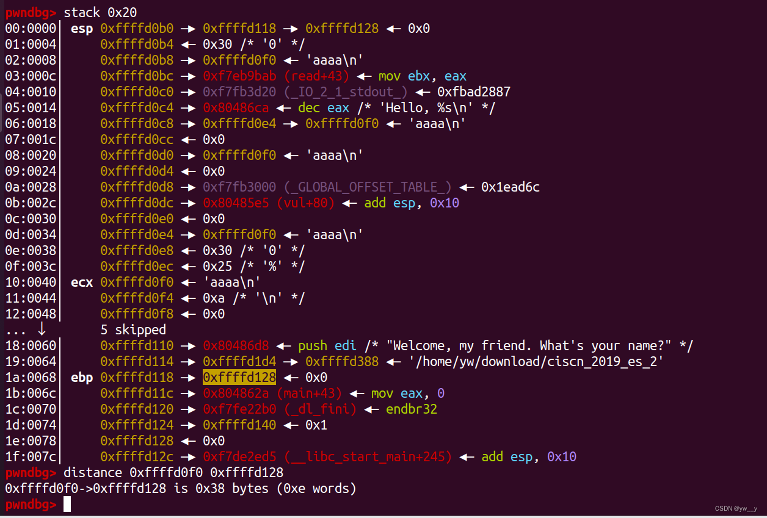The width and height of the screenshot is (767, 518).
Task: Click 'add esp, 0x10' in the vul+80 row
Action: [412, 203]
